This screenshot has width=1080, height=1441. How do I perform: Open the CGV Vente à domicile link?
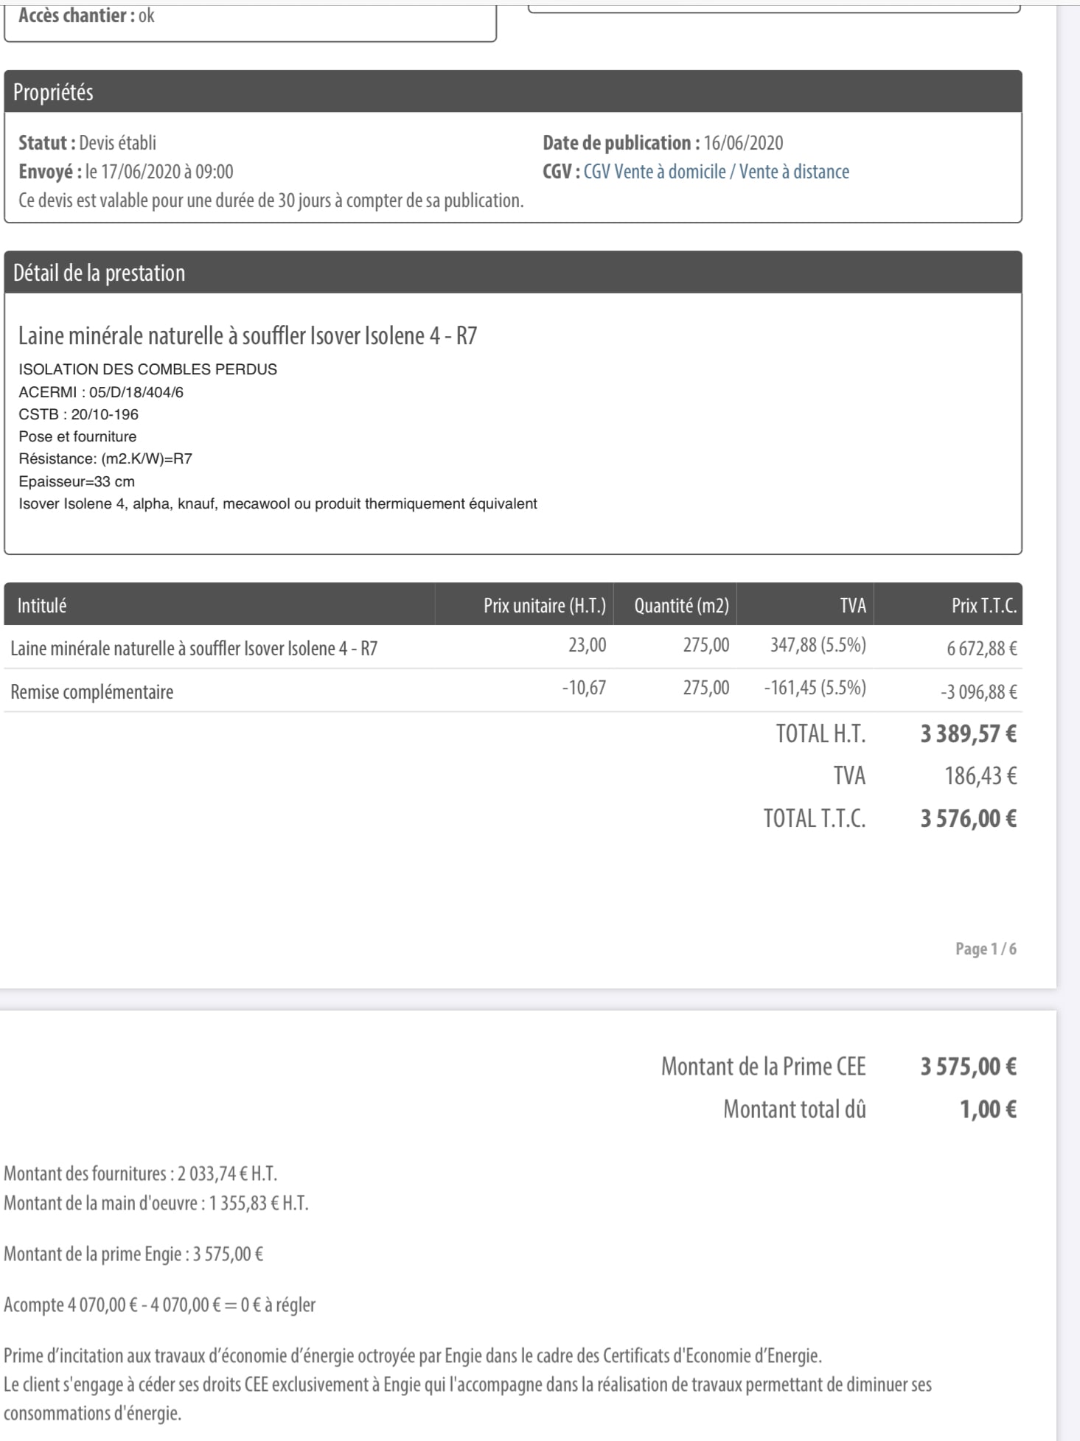716,172
